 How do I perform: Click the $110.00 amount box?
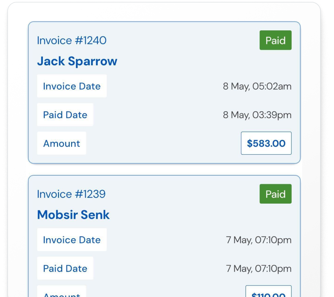point(268,293)
